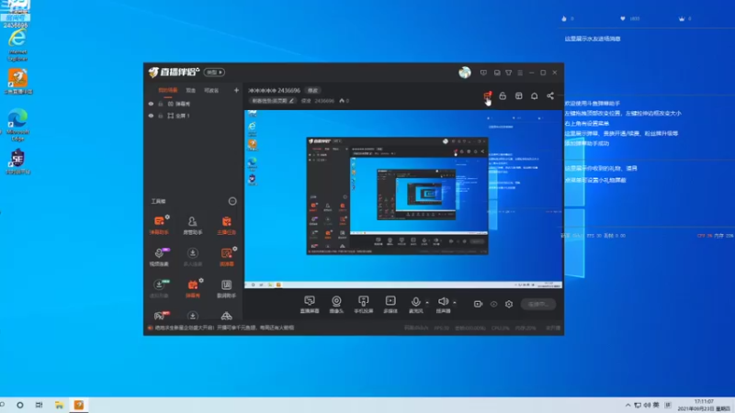Toggle the eye icon in bottom control bar
The image size is (735, 413).
493,304
